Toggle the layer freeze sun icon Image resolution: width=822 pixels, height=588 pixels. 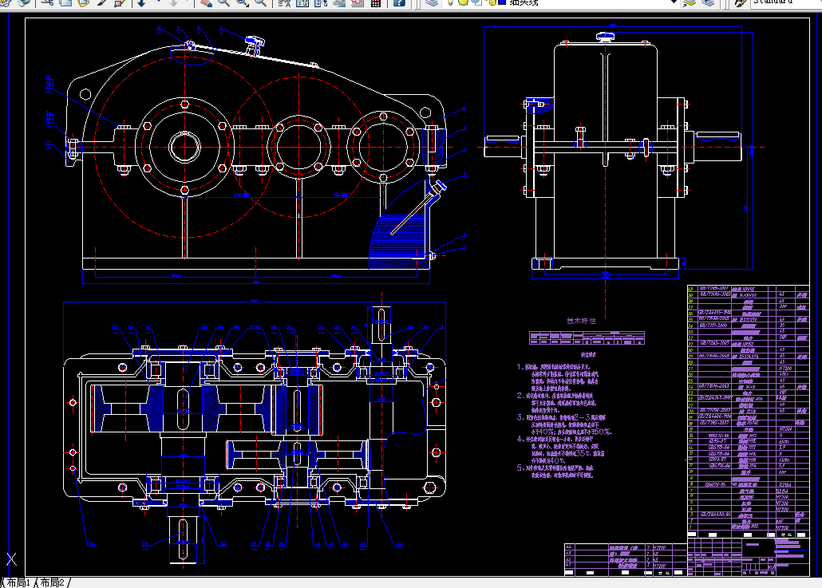pyautogui.click(x=463, y=2)
